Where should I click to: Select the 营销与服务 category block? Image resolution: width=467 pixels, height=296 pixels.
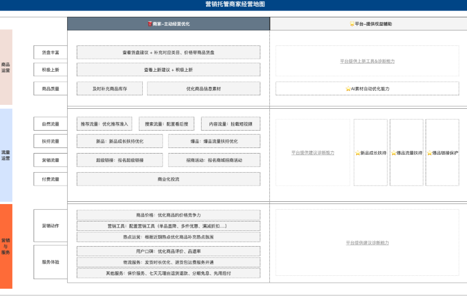click(6, 246)
